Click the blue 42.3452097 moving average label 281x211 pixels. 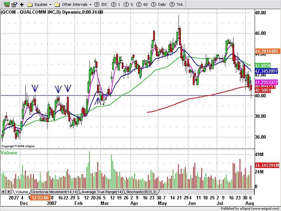click(x=266, y=71)
